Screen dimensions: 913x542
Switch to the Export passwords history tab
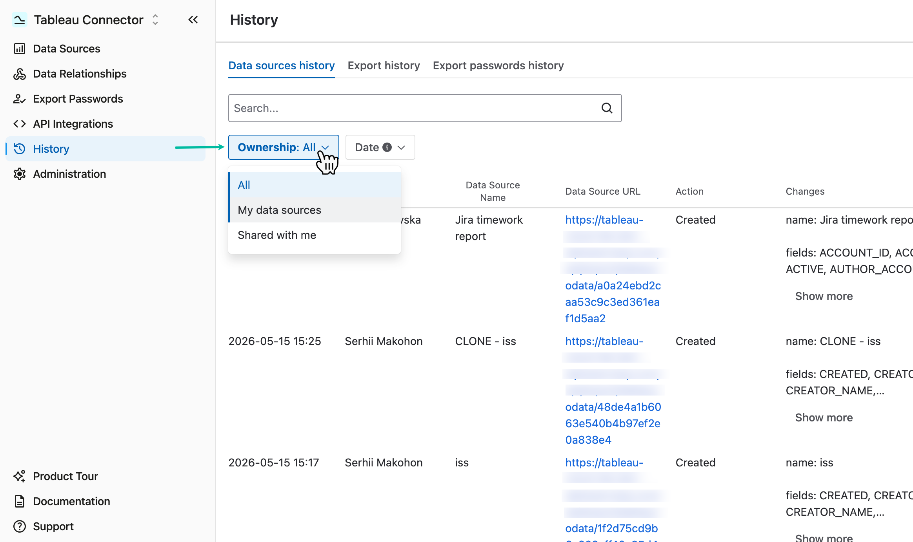pyautogui.click(x=498, y=65)
